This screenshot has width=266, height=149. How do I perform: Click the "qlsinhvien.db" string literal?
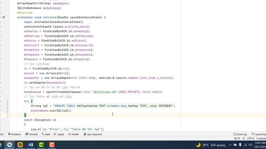(x=104, y=92)
